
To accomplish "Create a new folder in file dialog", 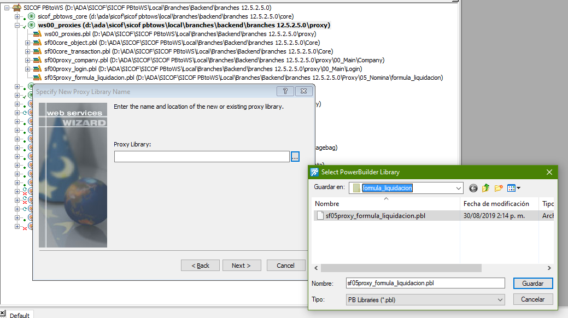I will pos(499,188).
